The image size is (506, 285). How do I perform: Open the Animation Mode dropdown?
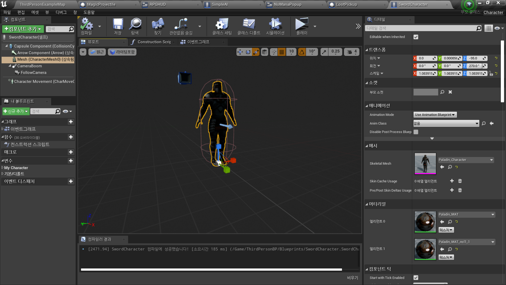pos(435,115)
